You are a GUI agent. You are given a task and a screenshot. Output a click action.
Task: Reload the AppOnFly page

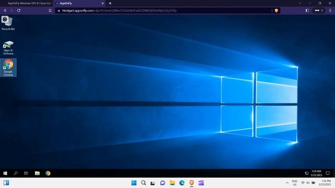coord(19,10)
